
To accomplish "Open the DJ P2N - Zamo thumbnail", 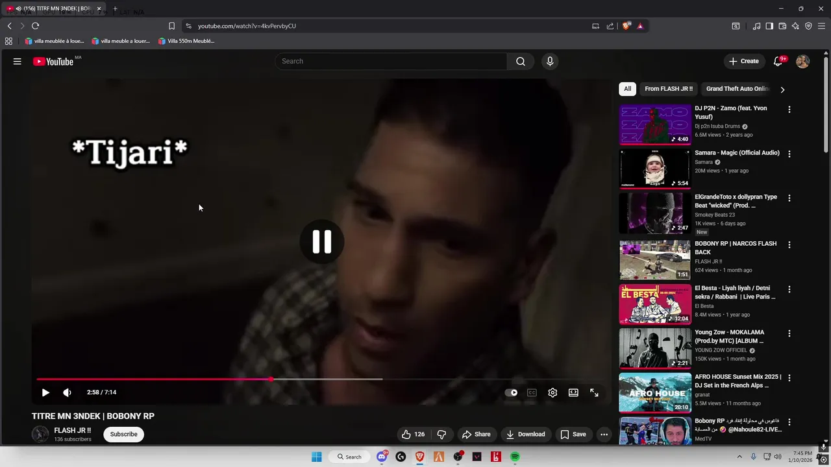I will (654, 125).
